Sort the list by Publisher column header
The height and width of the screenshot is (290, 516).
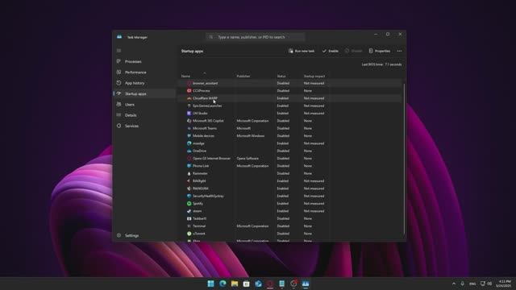tap(243, 77)
